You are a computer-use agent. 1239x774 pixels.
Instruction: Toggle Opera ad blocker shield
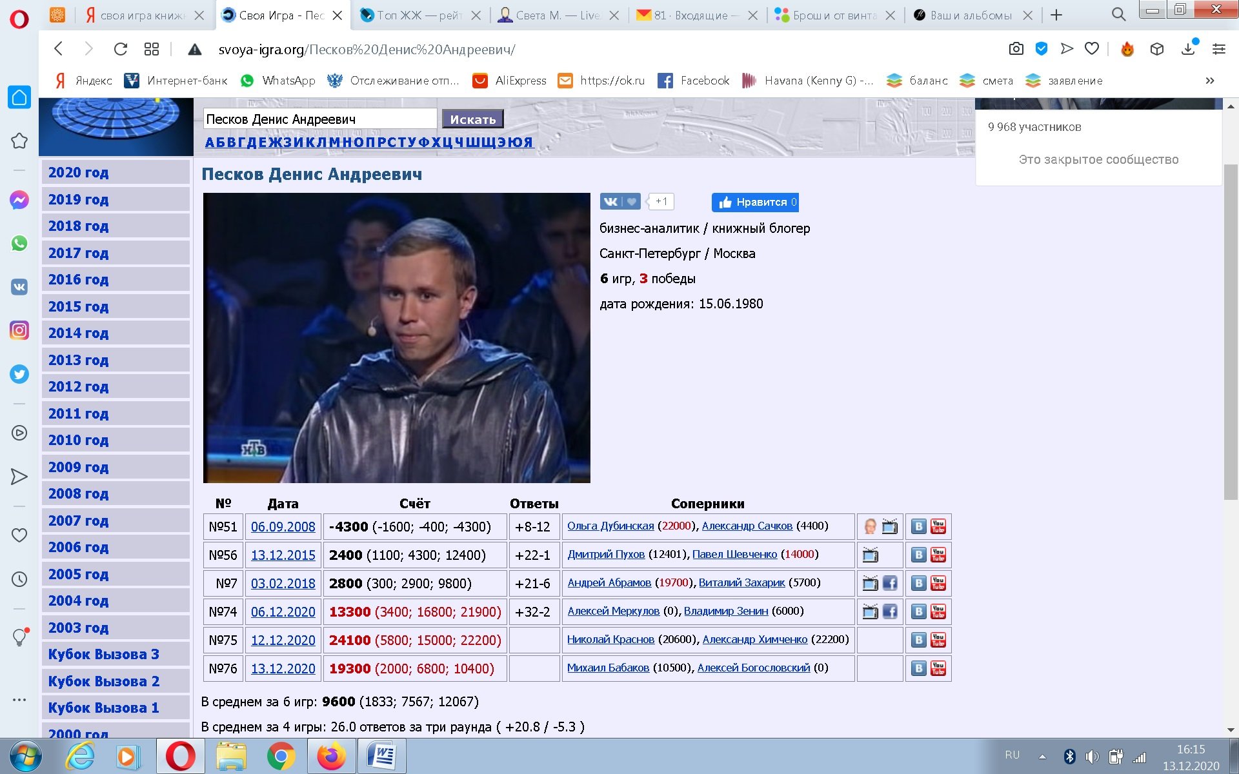point(1041,49)
